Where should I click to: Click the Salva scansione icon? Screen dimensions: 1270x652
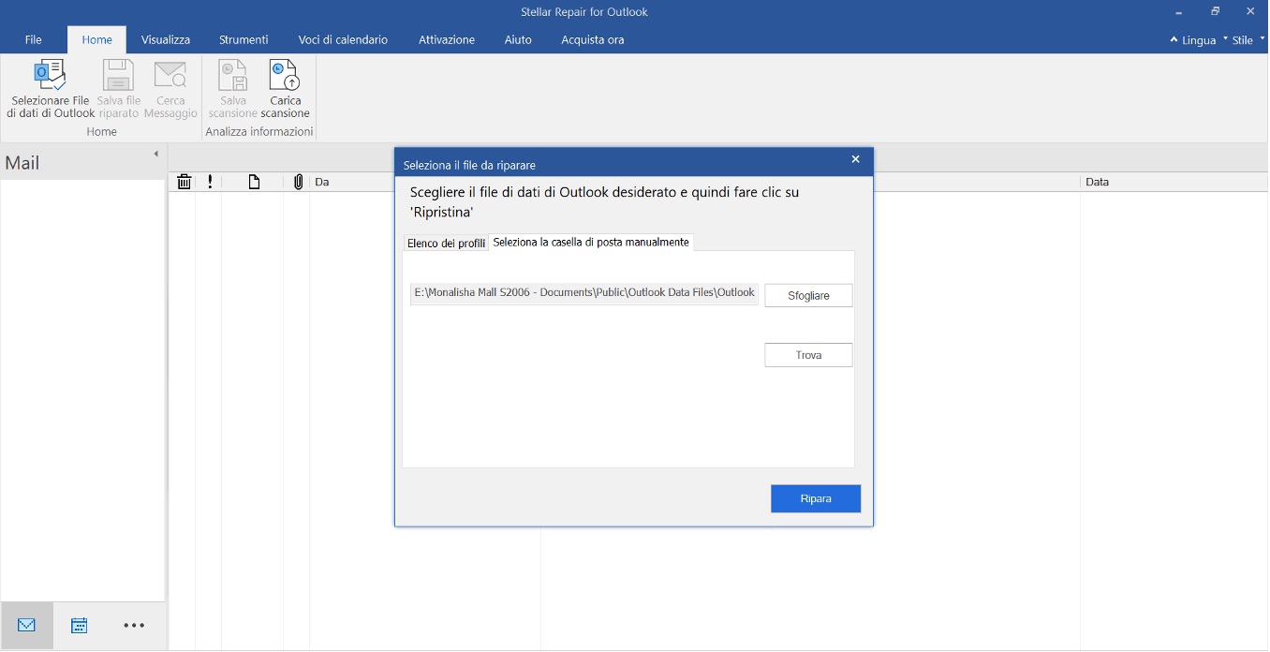click(x=233, y=75)
